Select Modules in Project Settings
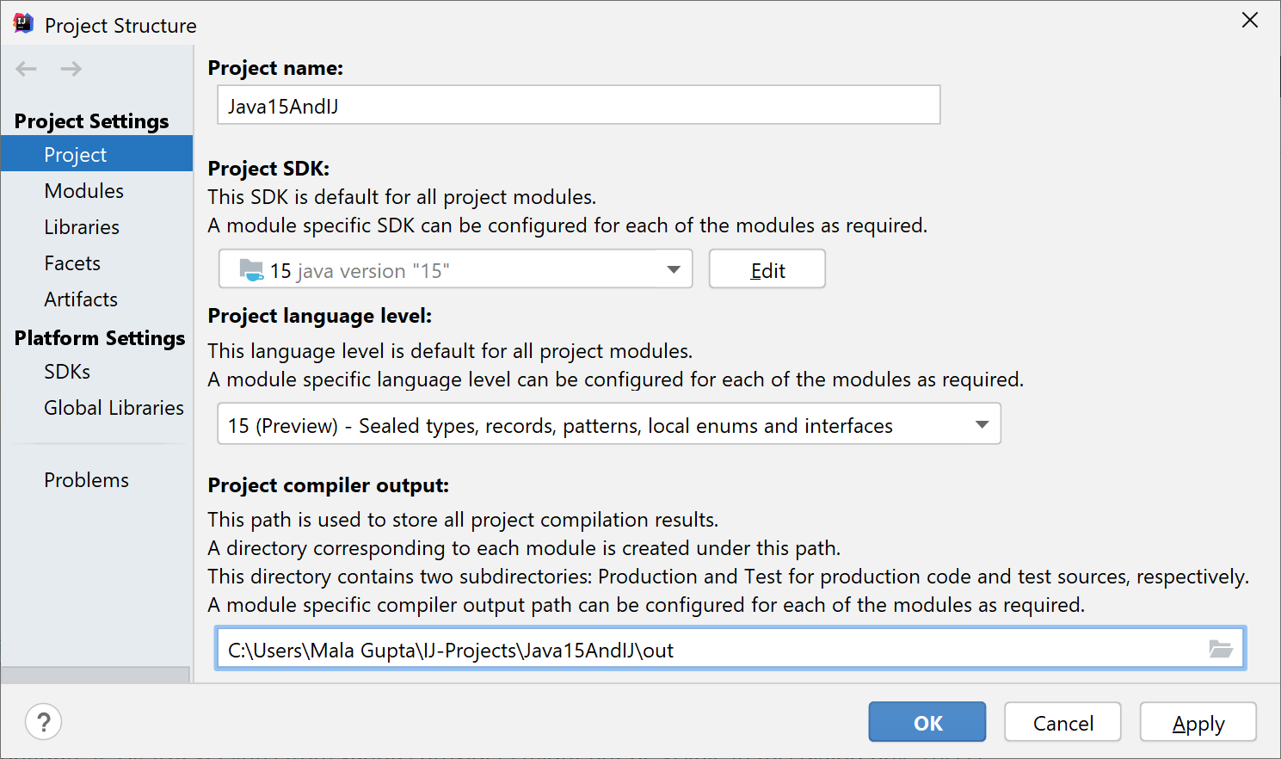 83,190
